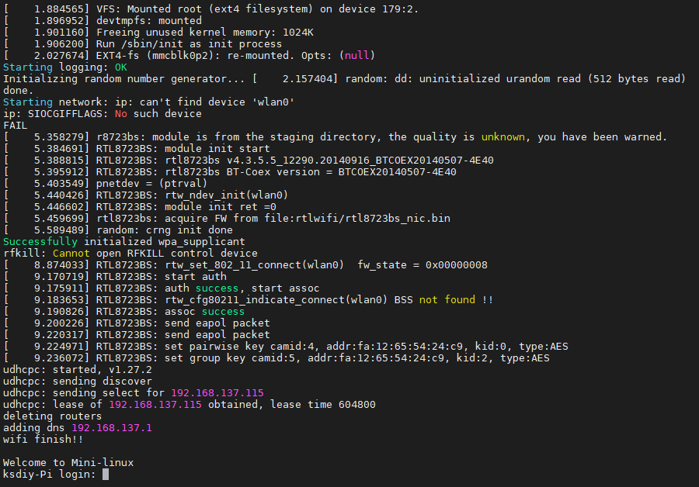699x487 pixels.
Task: Click 'devtmpfs: mounted' line
Action: (103, 22)
